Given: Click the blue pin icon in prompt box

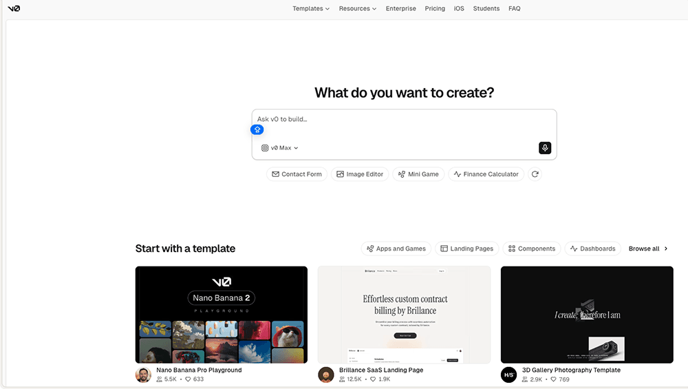Looking at the screenshot, I should [257, 129].
